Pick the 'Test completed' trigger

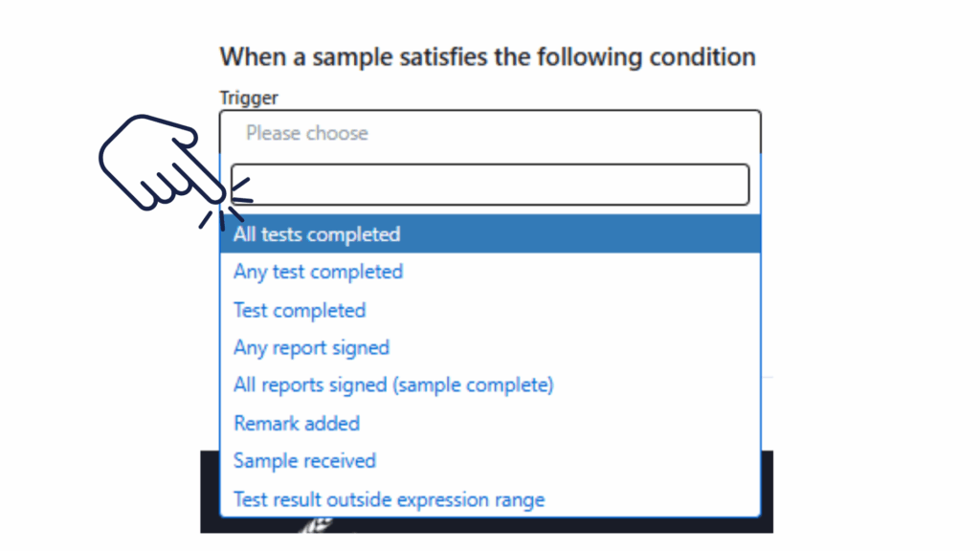pos(300,310)
